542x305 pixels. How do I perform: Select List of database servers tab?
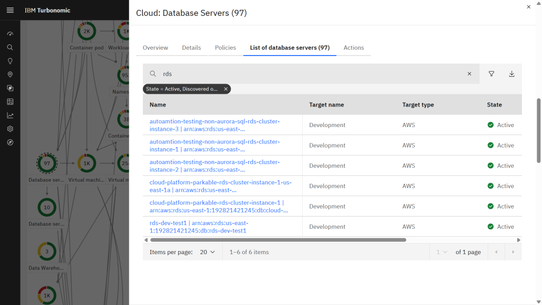coord(290,48)
